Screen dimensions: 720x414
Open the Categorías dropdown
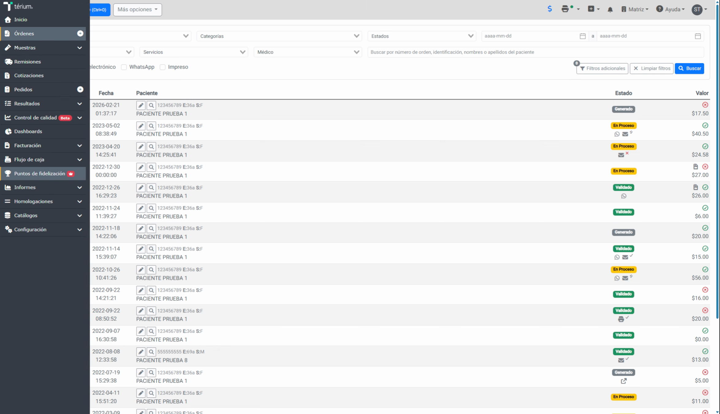coord(279,36)
